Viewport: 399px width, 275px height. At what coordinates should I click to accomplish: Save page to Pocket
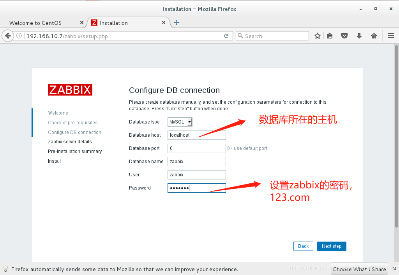click(x=344, y=35)
